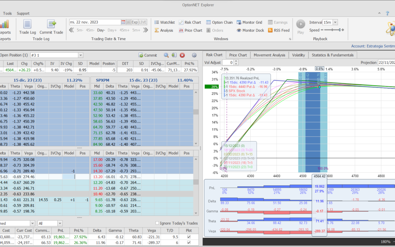Step back one day with Day-
Image resolution: width=395 pixels, height=247 pixels.
click(101, 30)
